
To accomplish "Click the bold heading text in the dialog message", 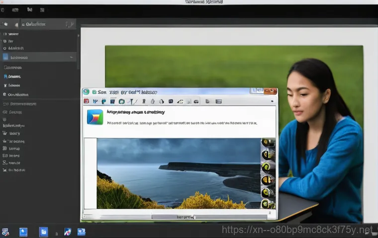I will 136,113.
